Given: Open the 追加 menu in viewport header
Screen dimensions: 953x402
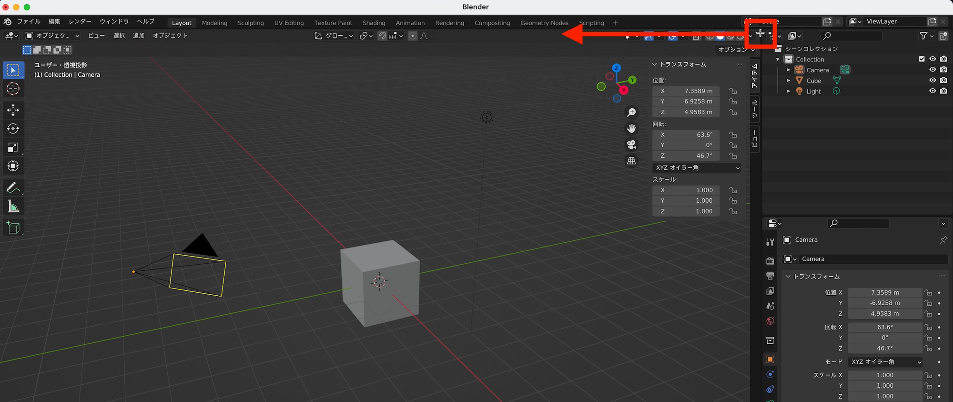Looking at the screenshot, I should (x=139, y=36).
